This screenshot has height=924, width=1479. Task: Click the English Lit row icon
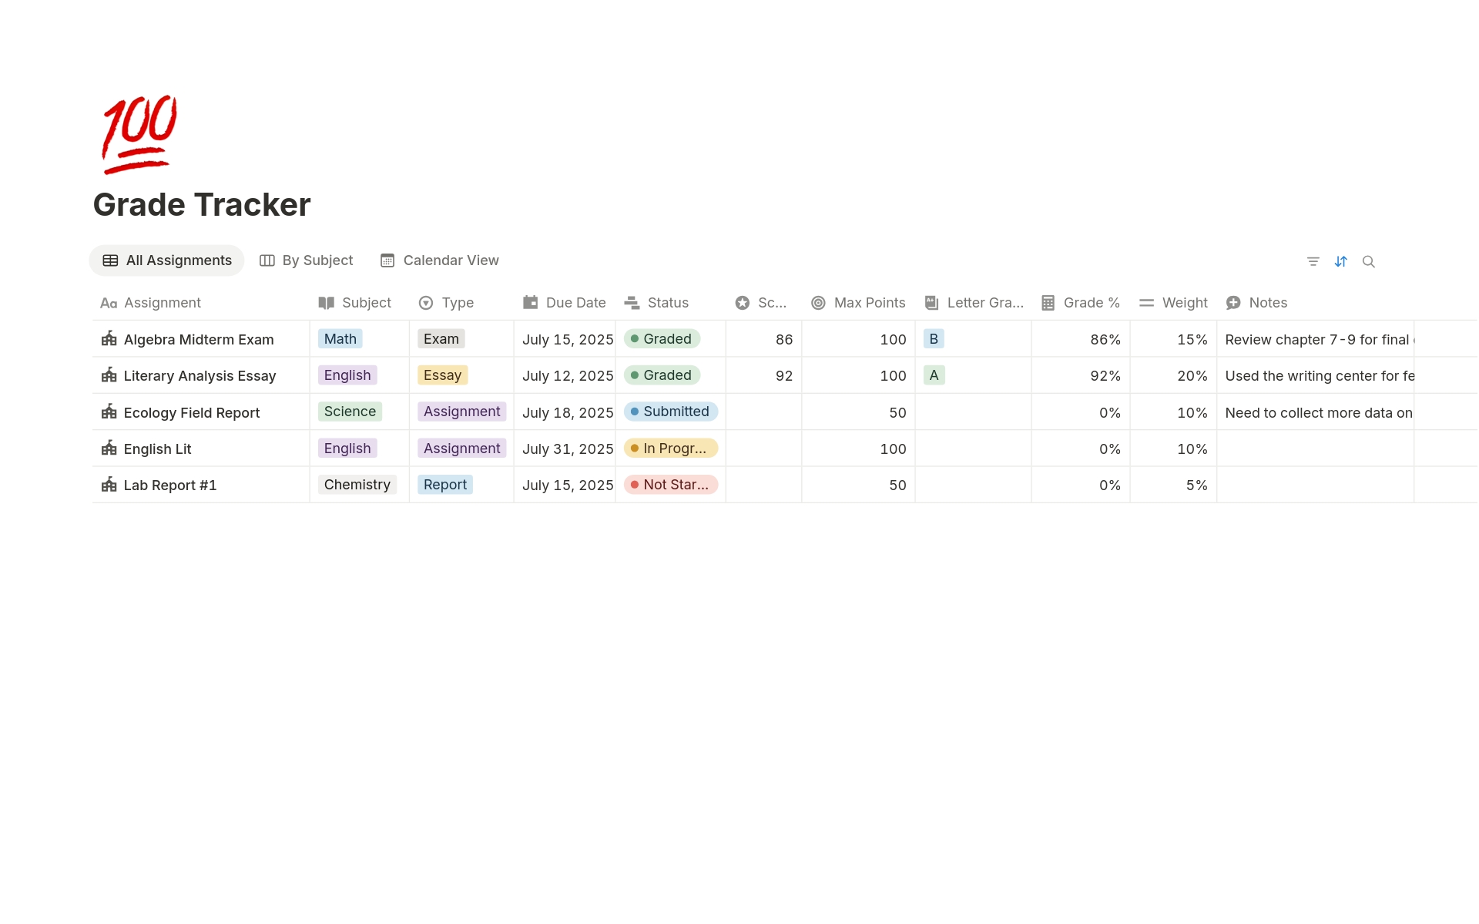(x=109, y=449)
